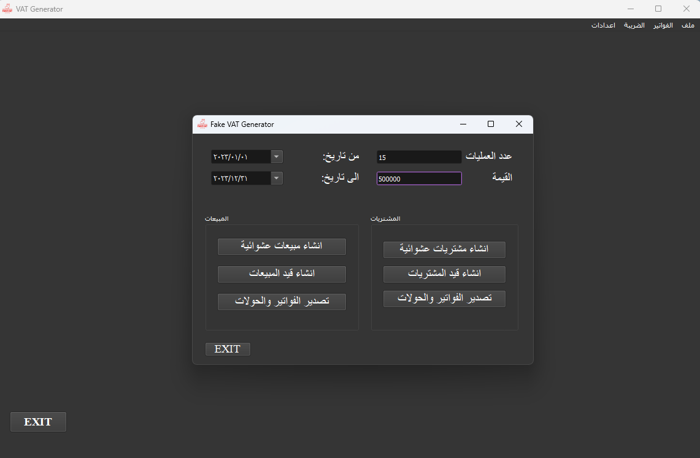Open the الفواتير menu

point(663,25)
